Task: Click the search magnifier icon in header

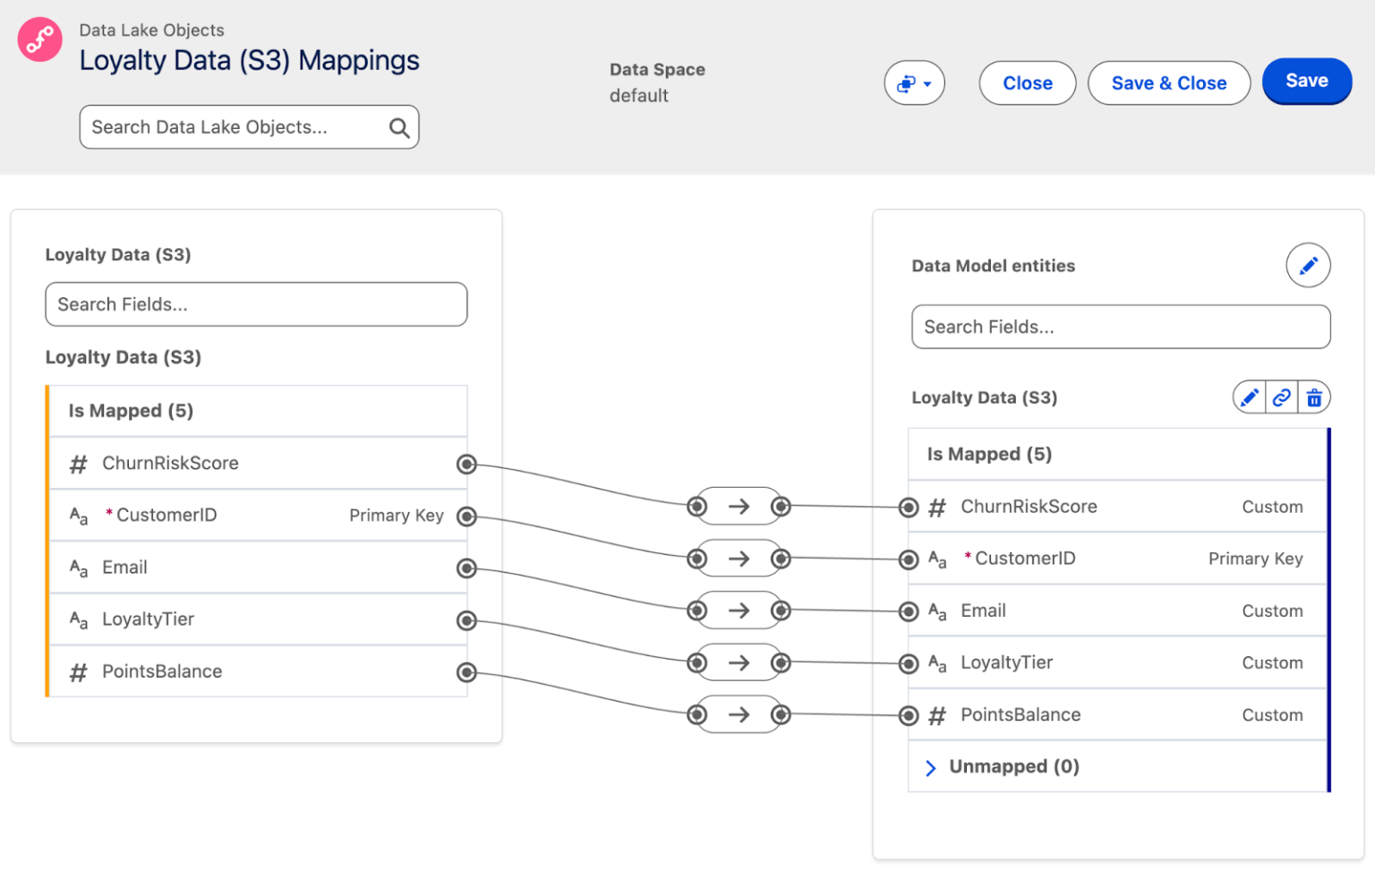Action: coord(399,128)
